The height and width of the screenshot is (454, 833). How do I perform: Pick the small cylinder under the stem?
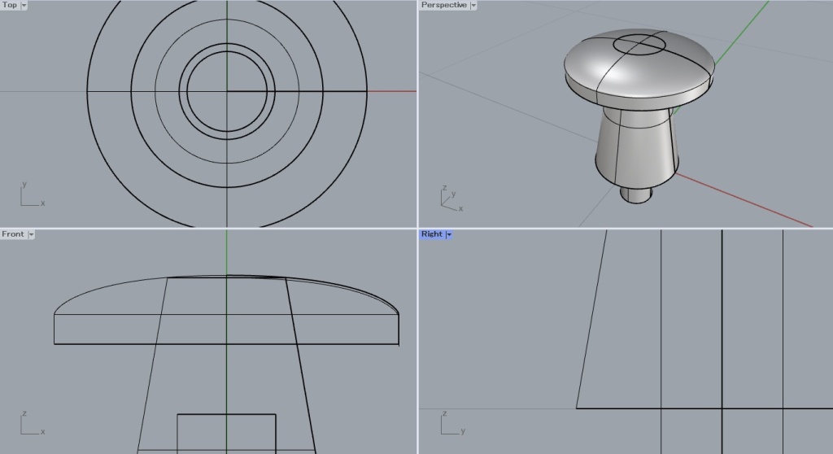point(636,194)
